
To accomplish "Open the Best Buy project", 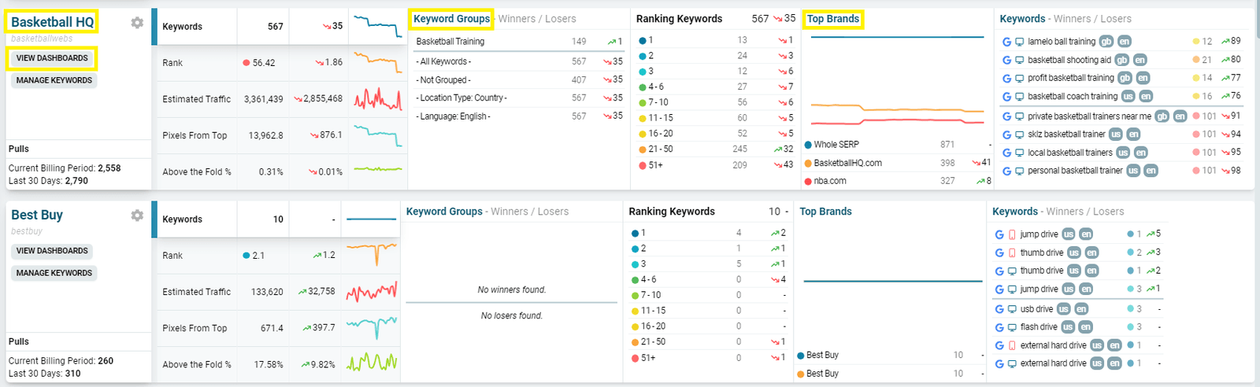I will 37,215.
